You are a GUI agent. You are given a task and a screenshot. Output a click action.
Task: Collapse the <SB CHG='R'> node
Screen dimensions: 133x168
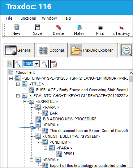11,78
